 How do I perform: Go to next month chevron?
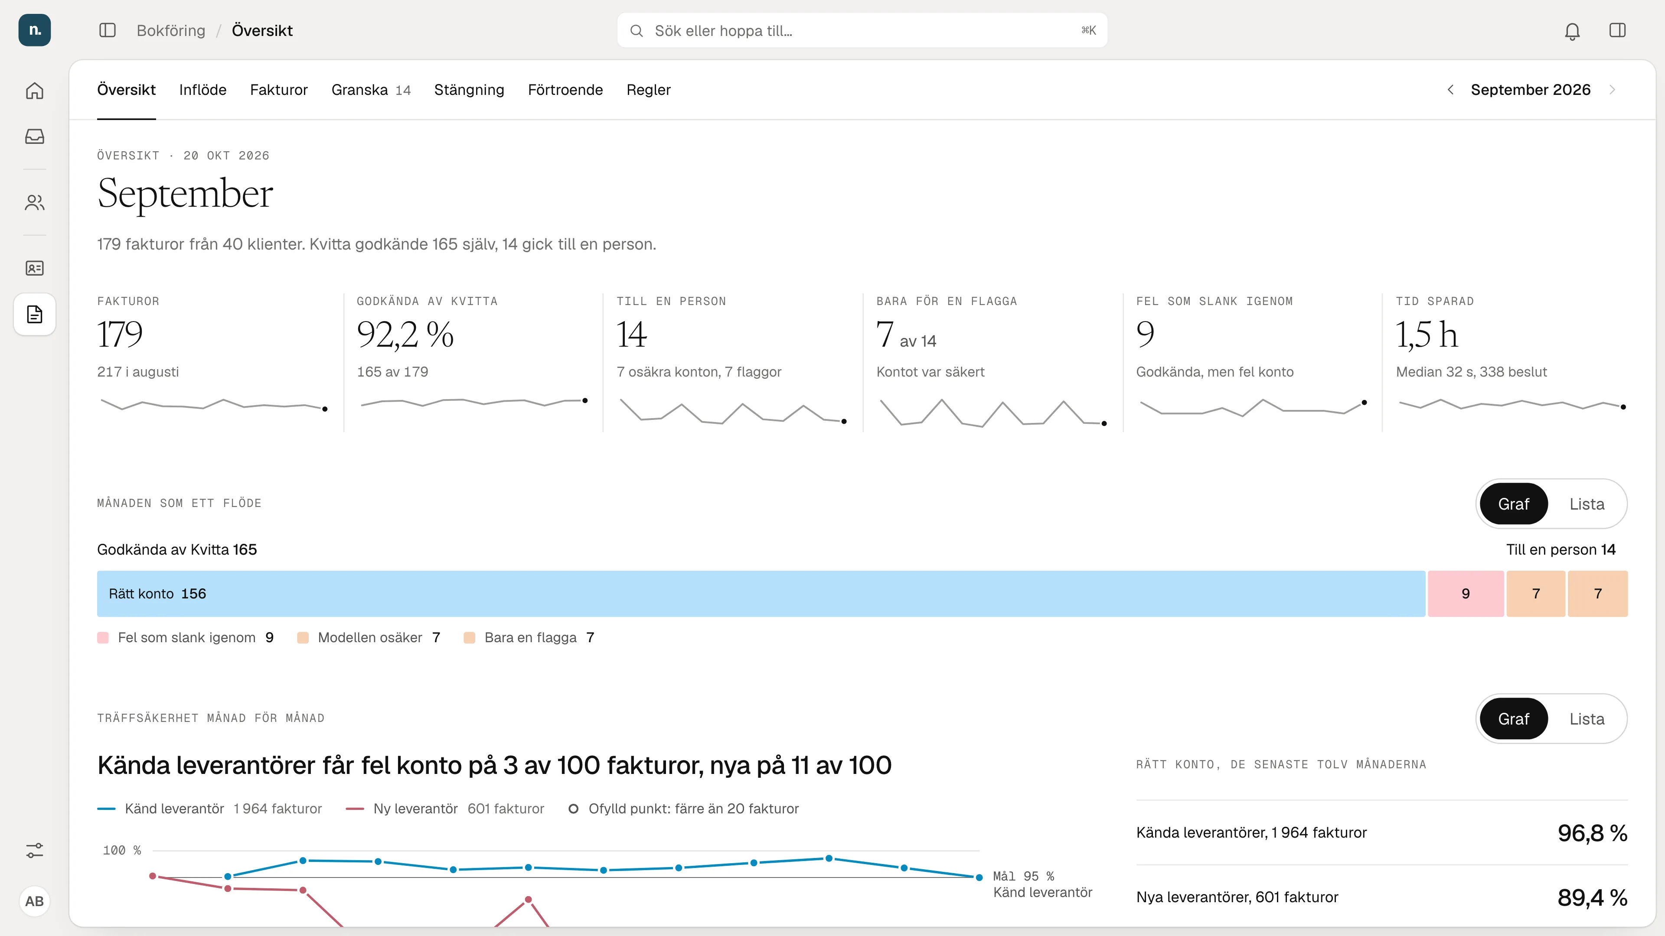(x=1612, y=90)
